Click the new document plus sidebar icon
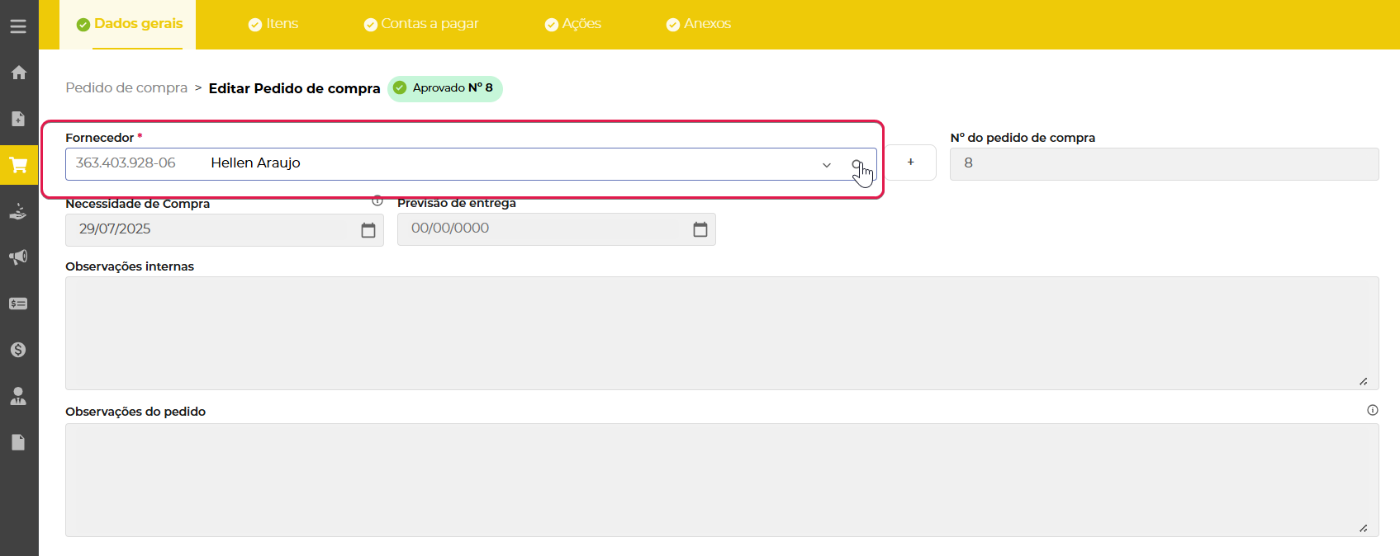 point(18,119)
